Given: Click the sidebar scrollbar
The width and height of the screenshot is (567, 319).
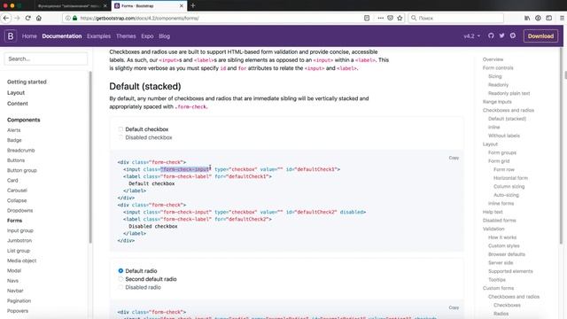Looking at the screenshot, I should pos(90,158).
